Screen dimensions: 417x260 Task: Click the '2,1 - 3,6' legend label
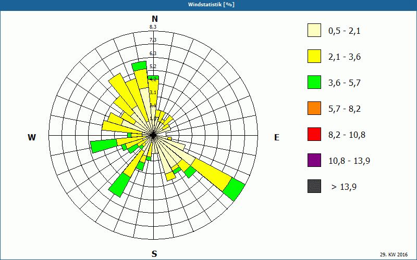tap(345, 57)
